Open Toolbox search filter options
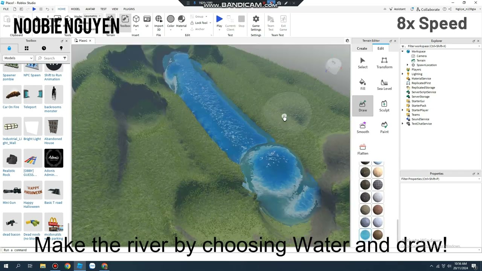482x271 pixels. (65, 58)
